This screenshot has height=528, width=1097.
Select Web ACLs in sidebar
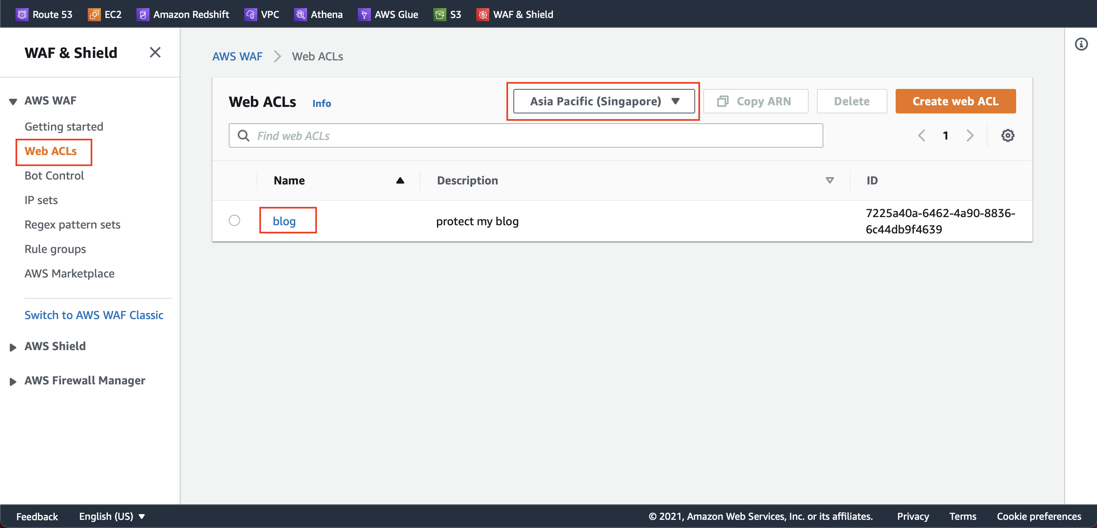tap(51, 151)
